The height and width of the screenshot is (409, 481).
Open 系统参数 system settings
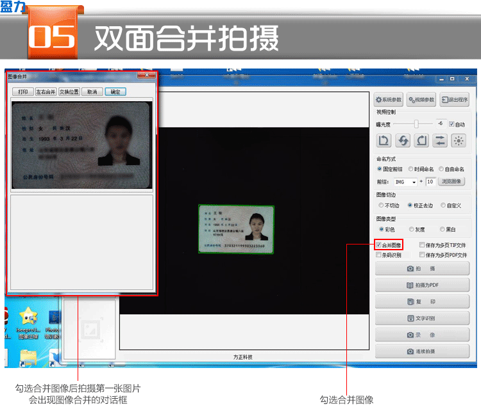(389, 100)
